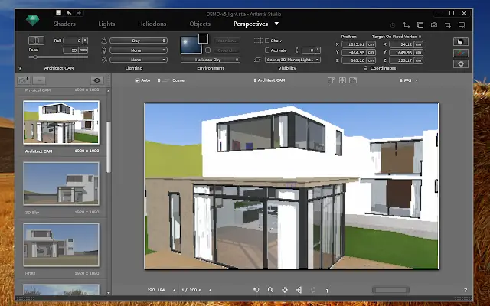Open the second None lighting dropdown

(x=139, y=60)
